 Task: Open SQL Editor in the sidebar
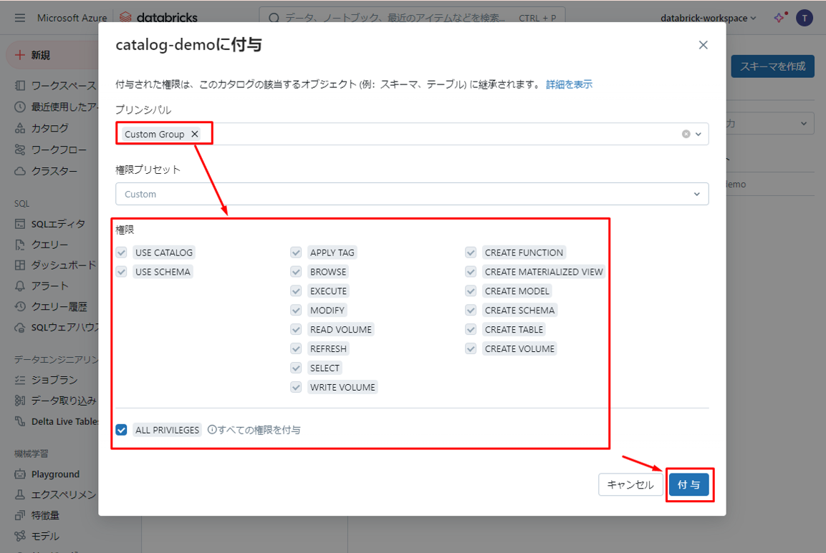point(57,224)
